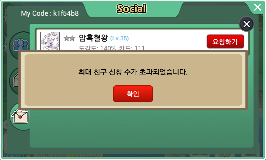Tap the Lv.35 level label
The image size is (266, 160).
119,38
